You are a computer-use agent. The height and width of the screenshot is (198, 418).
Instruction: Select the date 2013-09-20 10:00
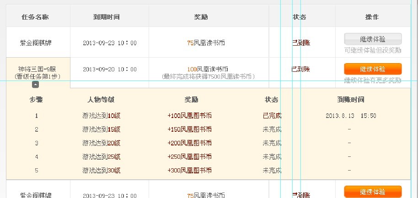[x=110, y=70]
